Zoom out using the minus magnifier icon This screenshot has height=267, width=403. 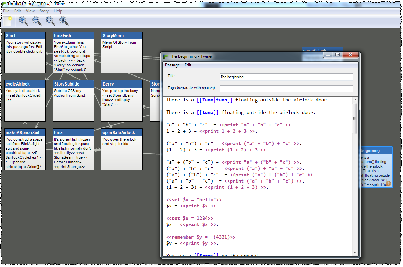(x=37, y=21)
